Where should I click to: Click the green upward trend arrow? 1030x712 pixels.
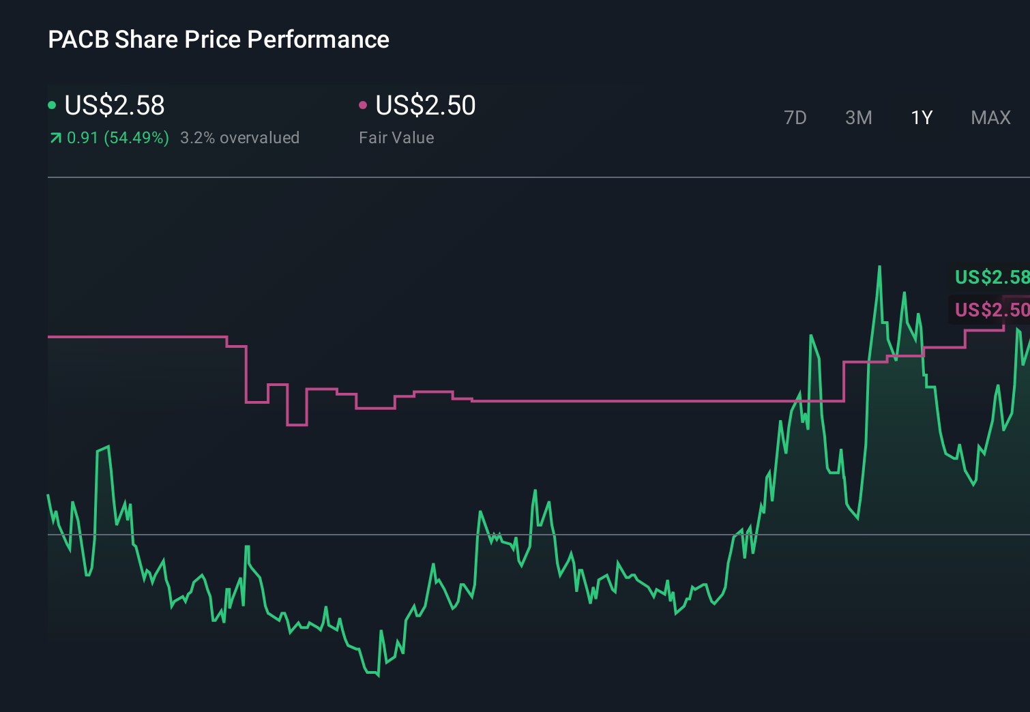[55, 137]
